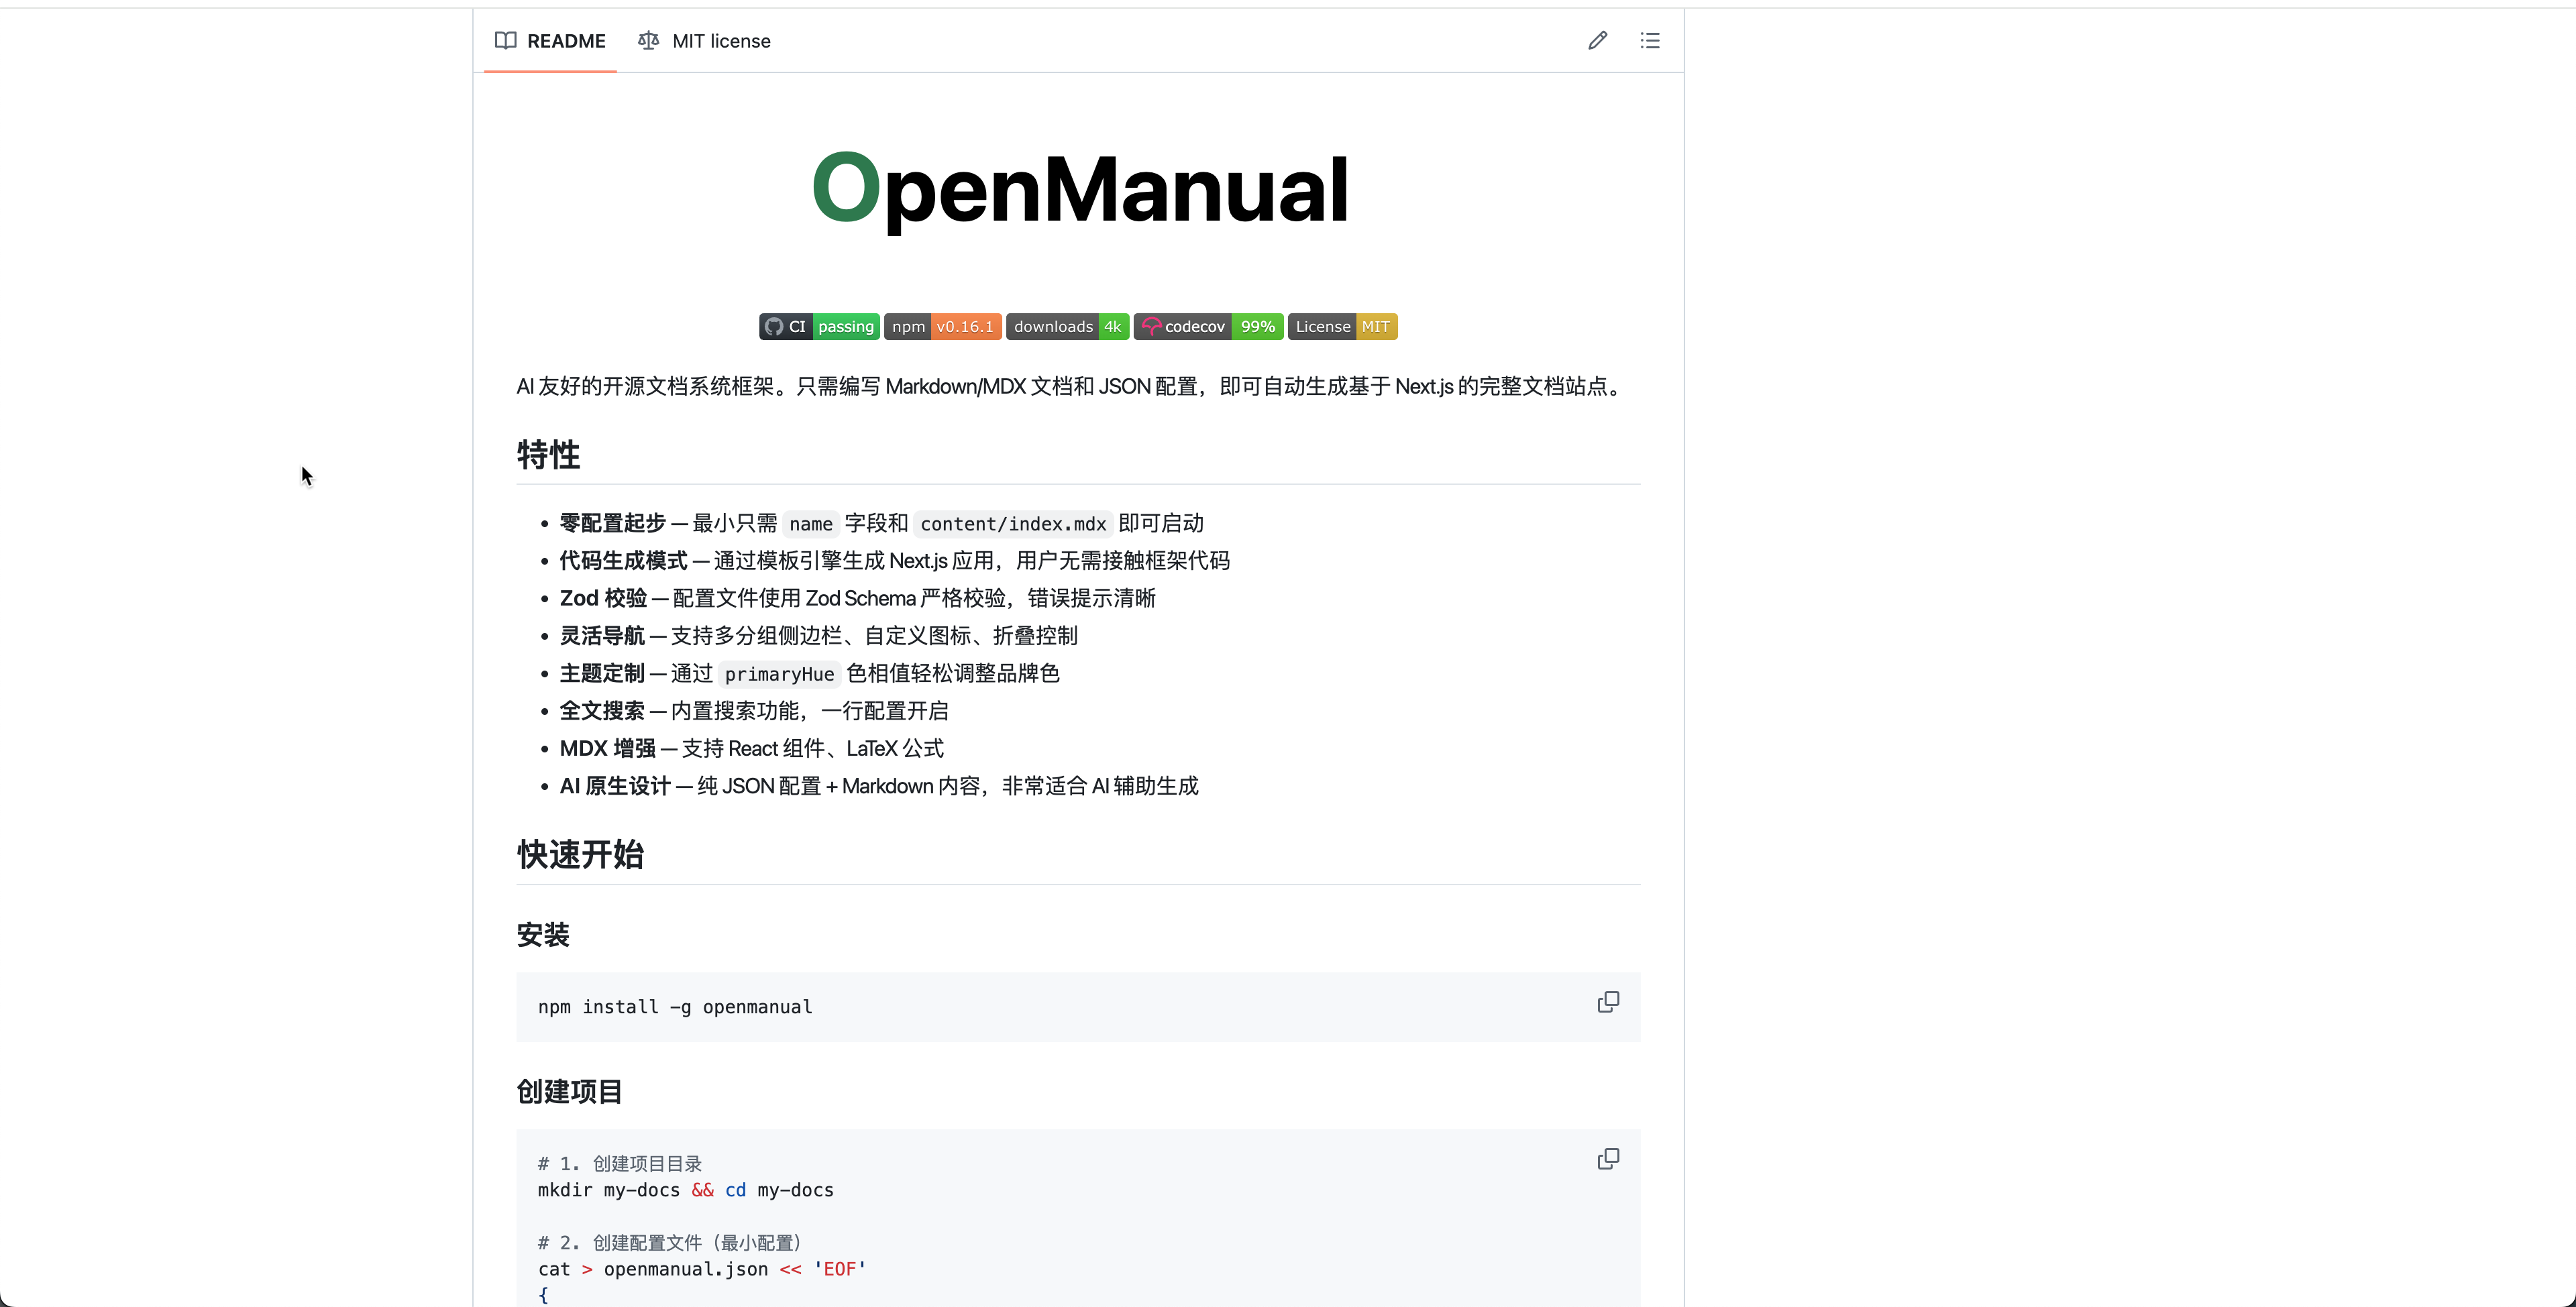Open the License MIT badge
Image resolution: width=2576 pixels, height=1307 pixels.
pos(1343,327)
